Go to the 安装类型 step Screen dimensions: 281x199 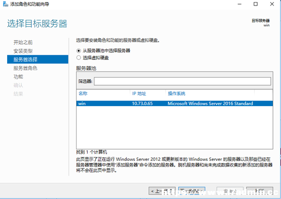(x=23, y=51)
